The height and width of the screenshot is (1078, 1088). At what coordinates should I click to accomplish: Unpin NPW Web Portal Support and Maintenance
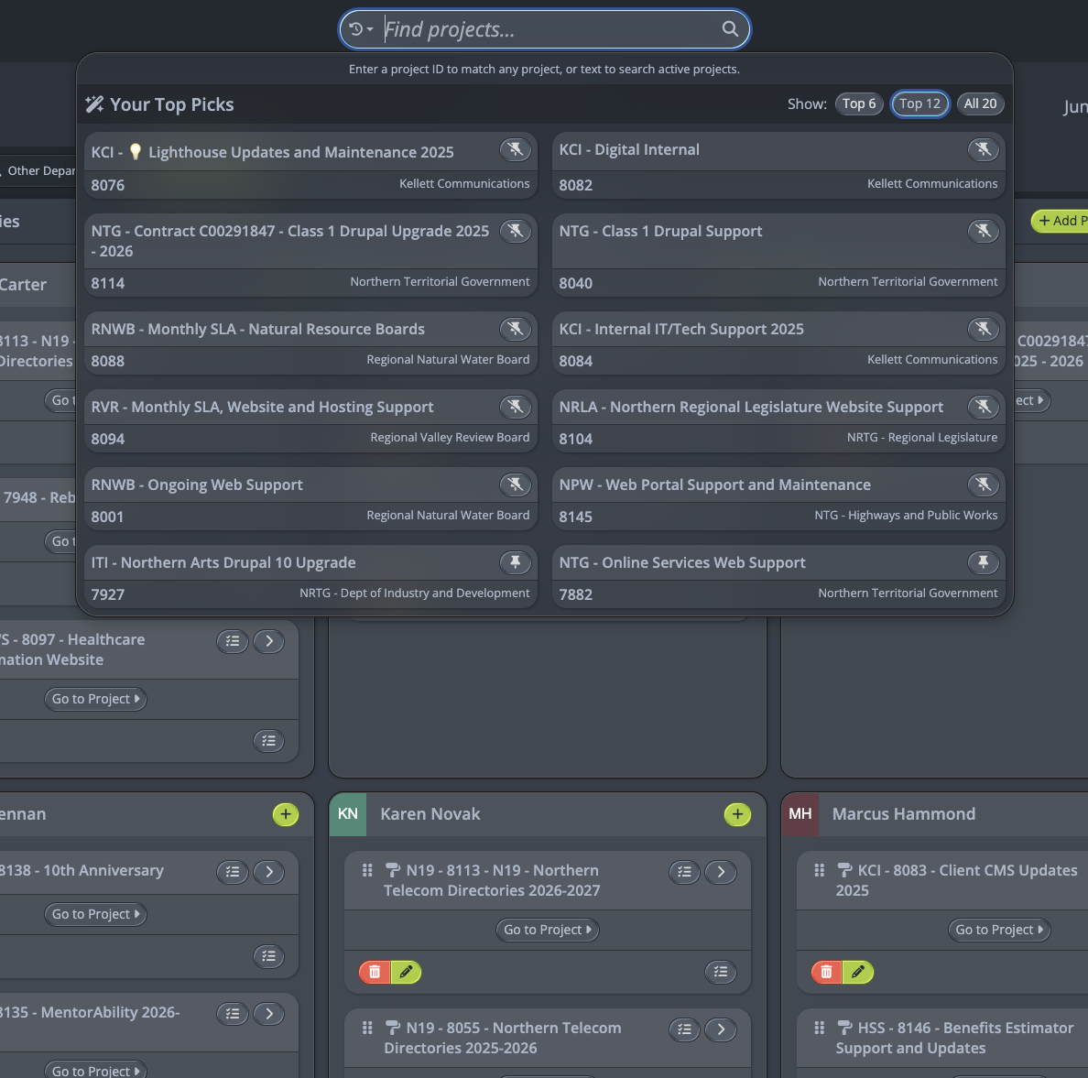pyautogui.click(x=983, y=485)
